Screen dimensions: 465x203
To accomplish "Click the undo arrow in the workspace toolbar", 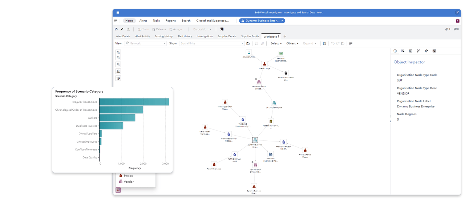I will tap(333, 43).
